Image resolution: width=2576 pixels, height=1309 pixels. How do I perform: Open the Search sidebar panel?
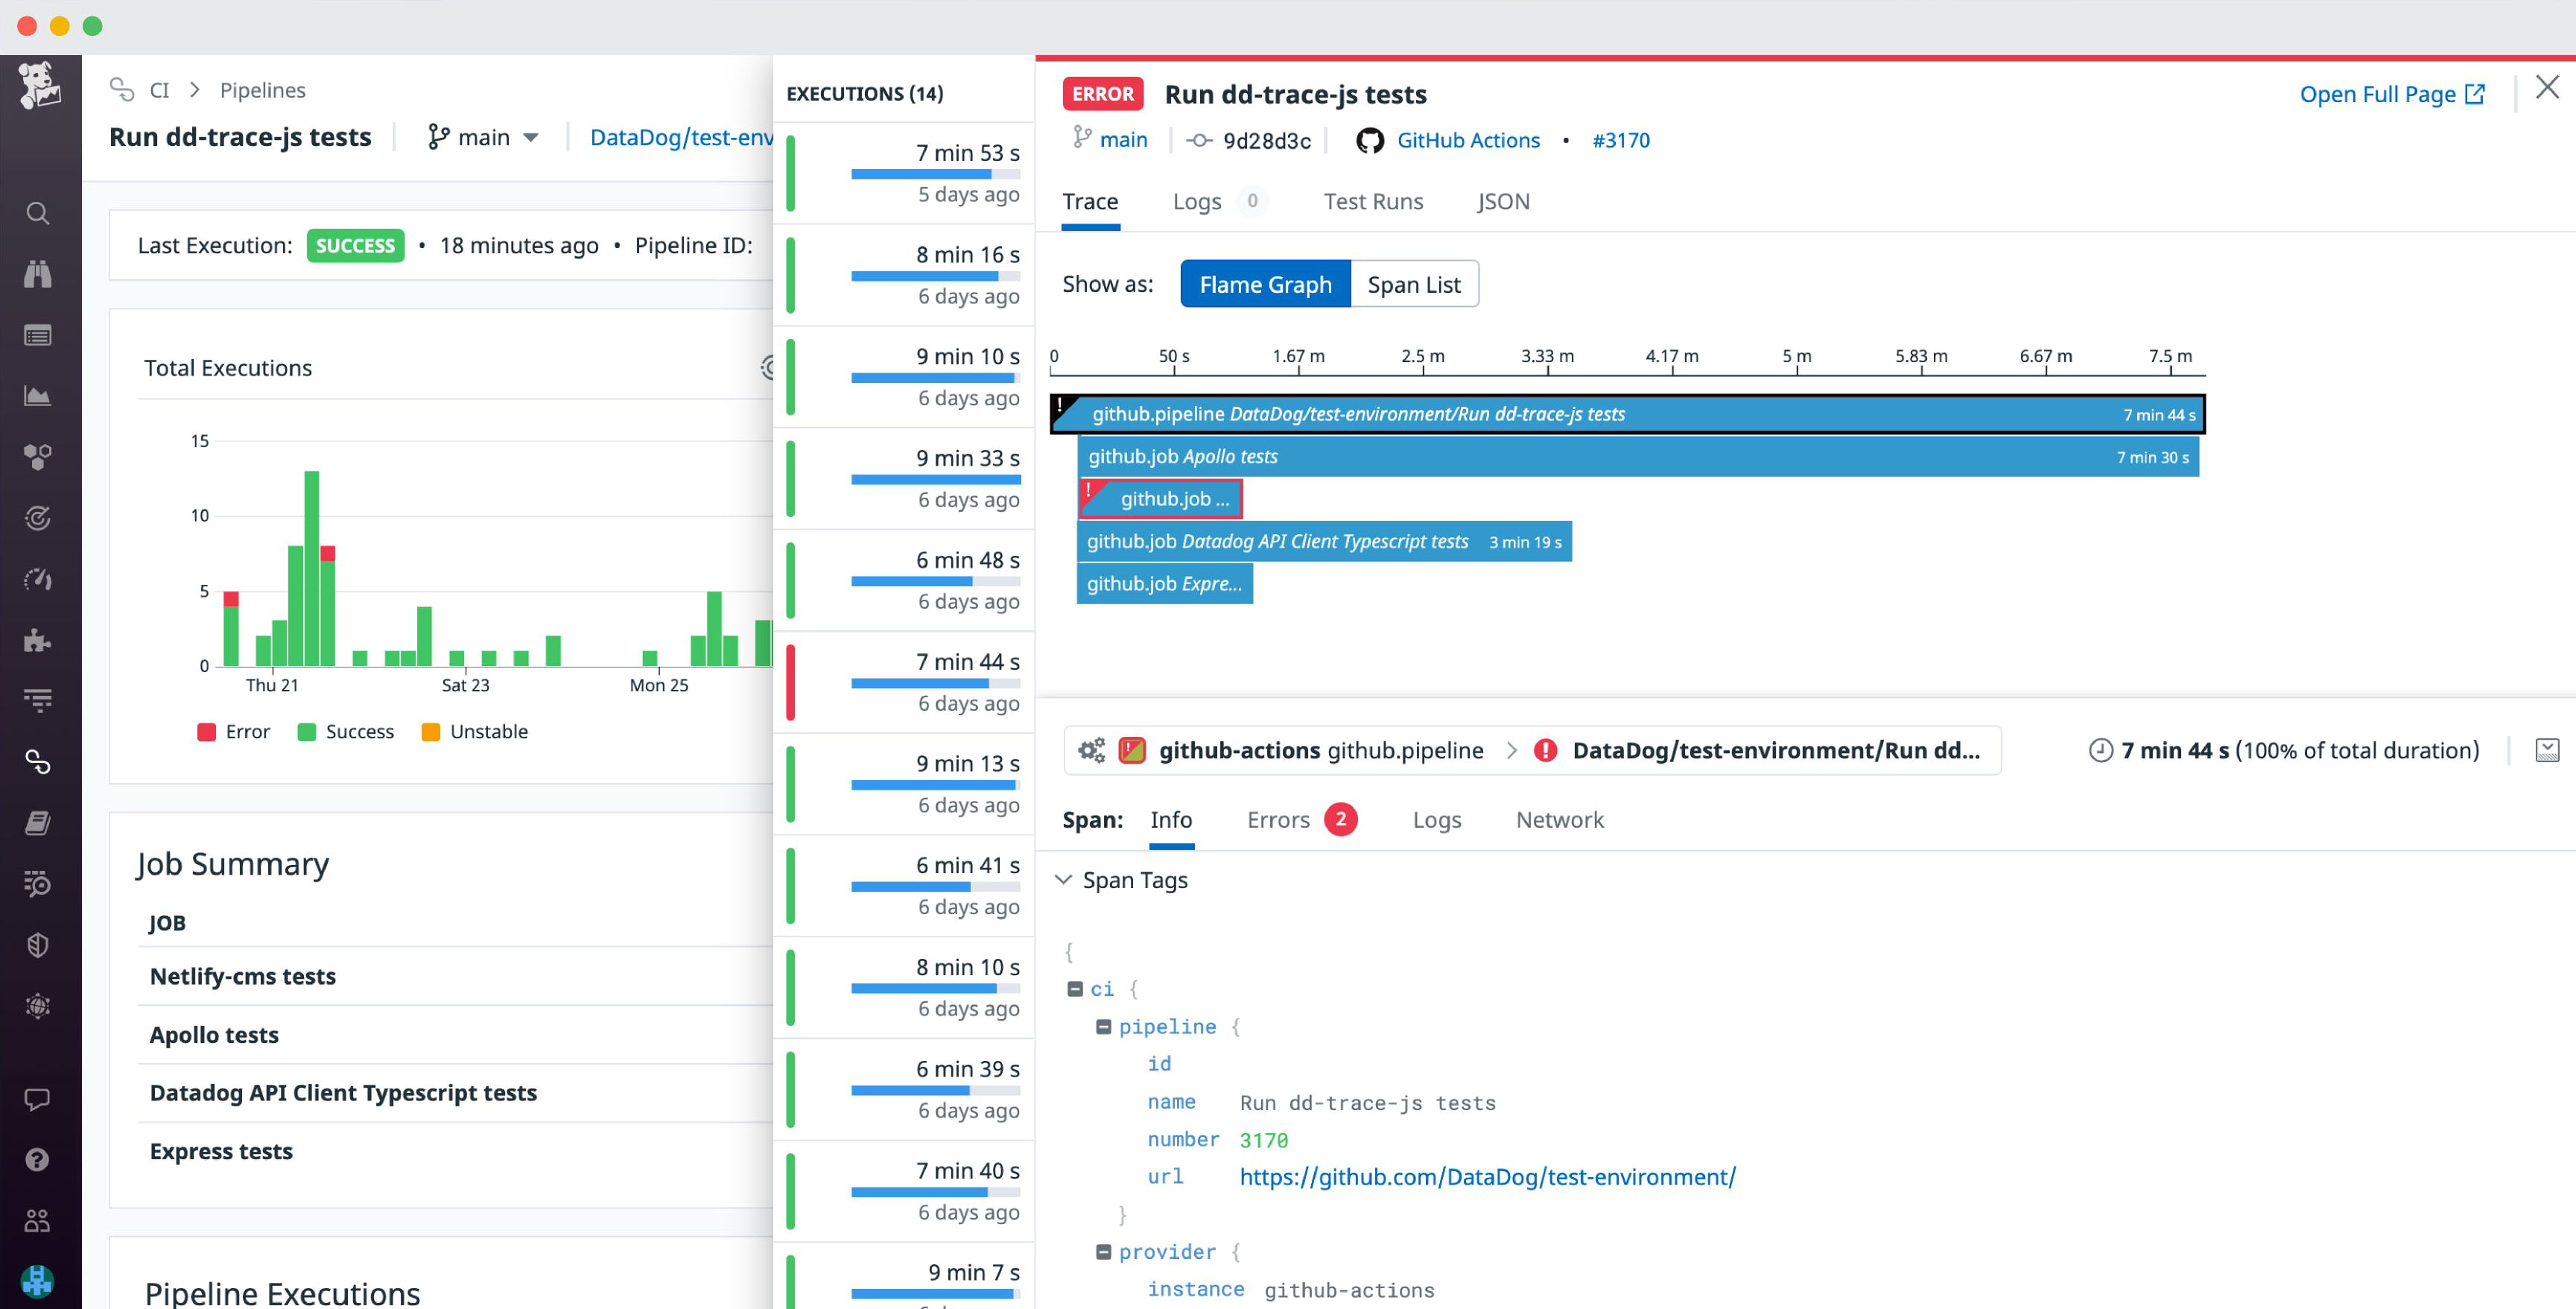(x=37, y=213)
